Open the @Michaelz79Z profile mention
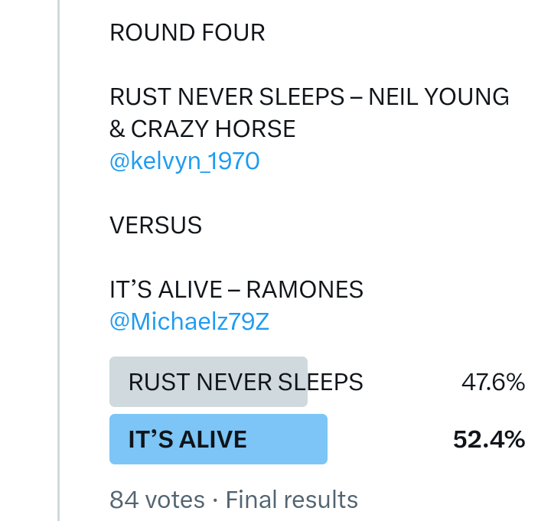Viewport: 551px width, 521px height. [x=190, y=322]
